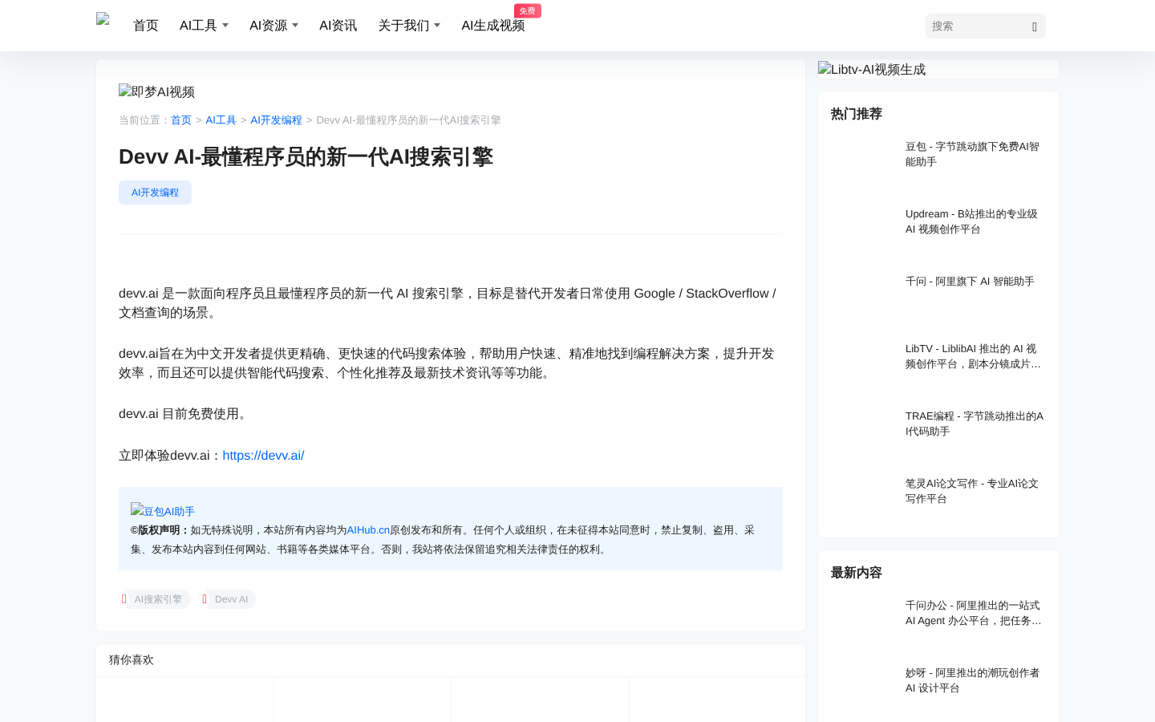Open the AI生成视频 menu item

[492, 26]
